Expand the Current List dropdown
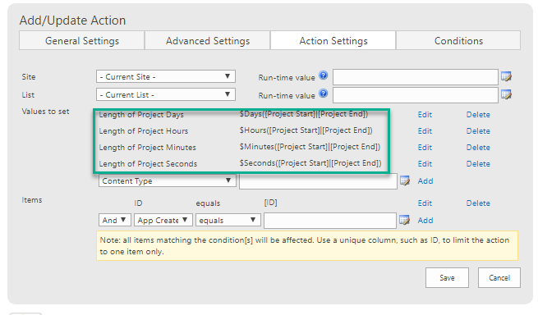Viewport: 538px width, 315px height. 166,94
